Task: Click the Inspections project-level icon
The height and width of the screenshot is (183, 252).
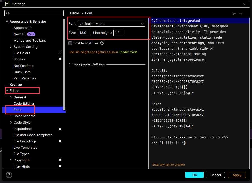Action: tap(60, 129)
